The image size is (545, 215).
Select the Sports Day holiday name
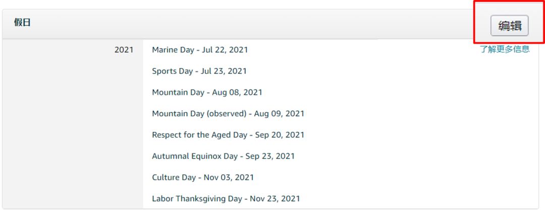(x=173, y=71)
